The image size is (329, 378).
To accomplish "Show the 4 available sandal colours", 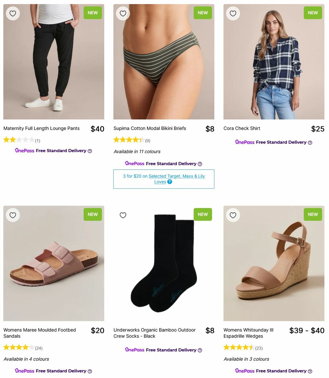I will [x=26, y=359].
